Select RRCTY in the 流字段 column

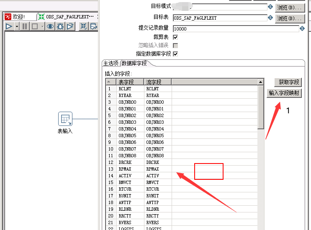158,216
